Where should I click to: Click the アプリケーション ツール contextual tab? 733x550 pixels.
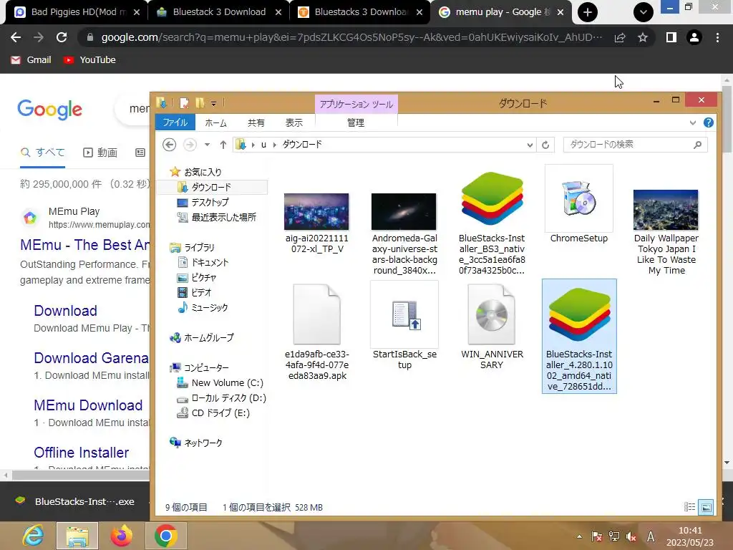[356, 105]
